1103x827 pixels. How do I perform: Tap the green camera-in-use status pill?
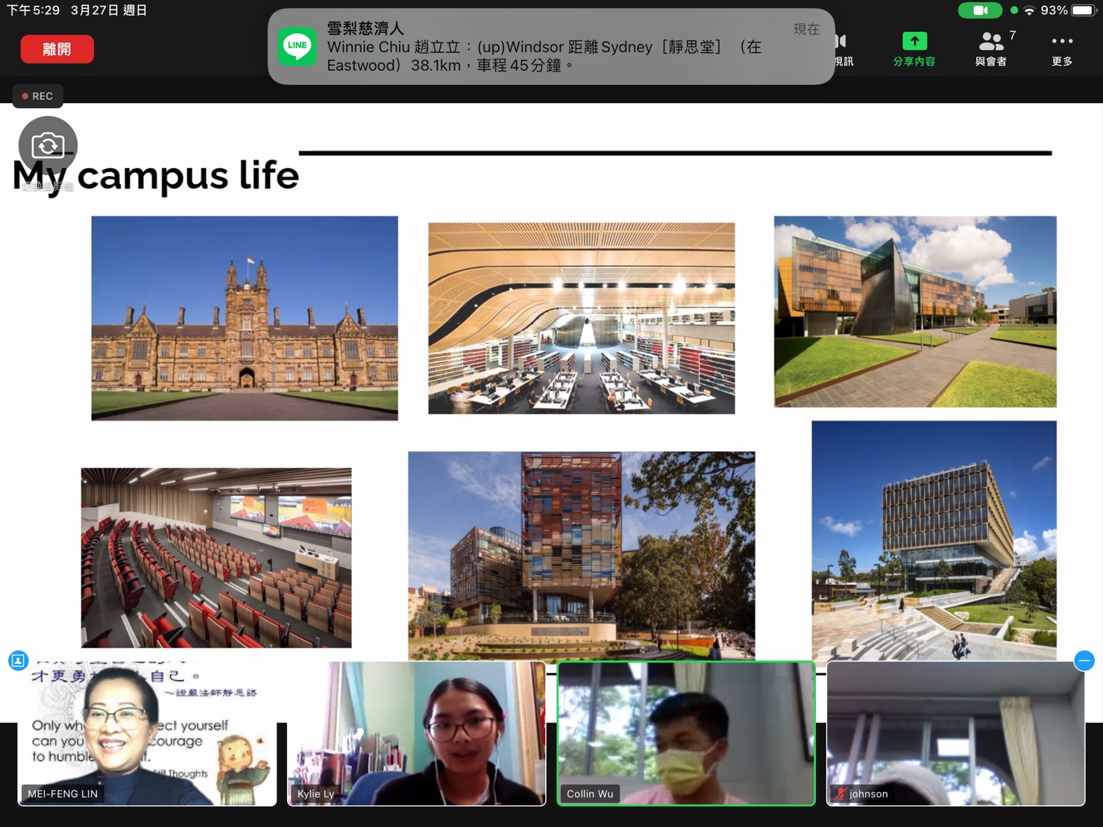point(980,10)
